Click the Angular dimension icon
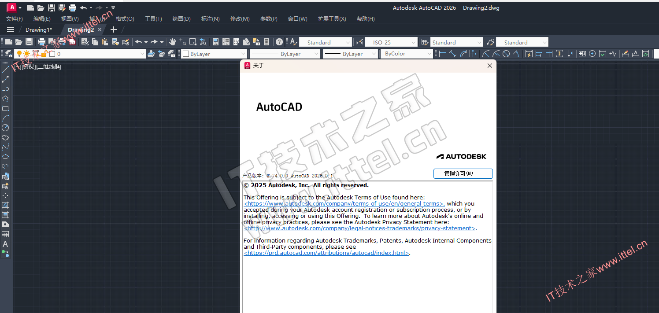This screenshot has width=659, height=313. point(516,54)
